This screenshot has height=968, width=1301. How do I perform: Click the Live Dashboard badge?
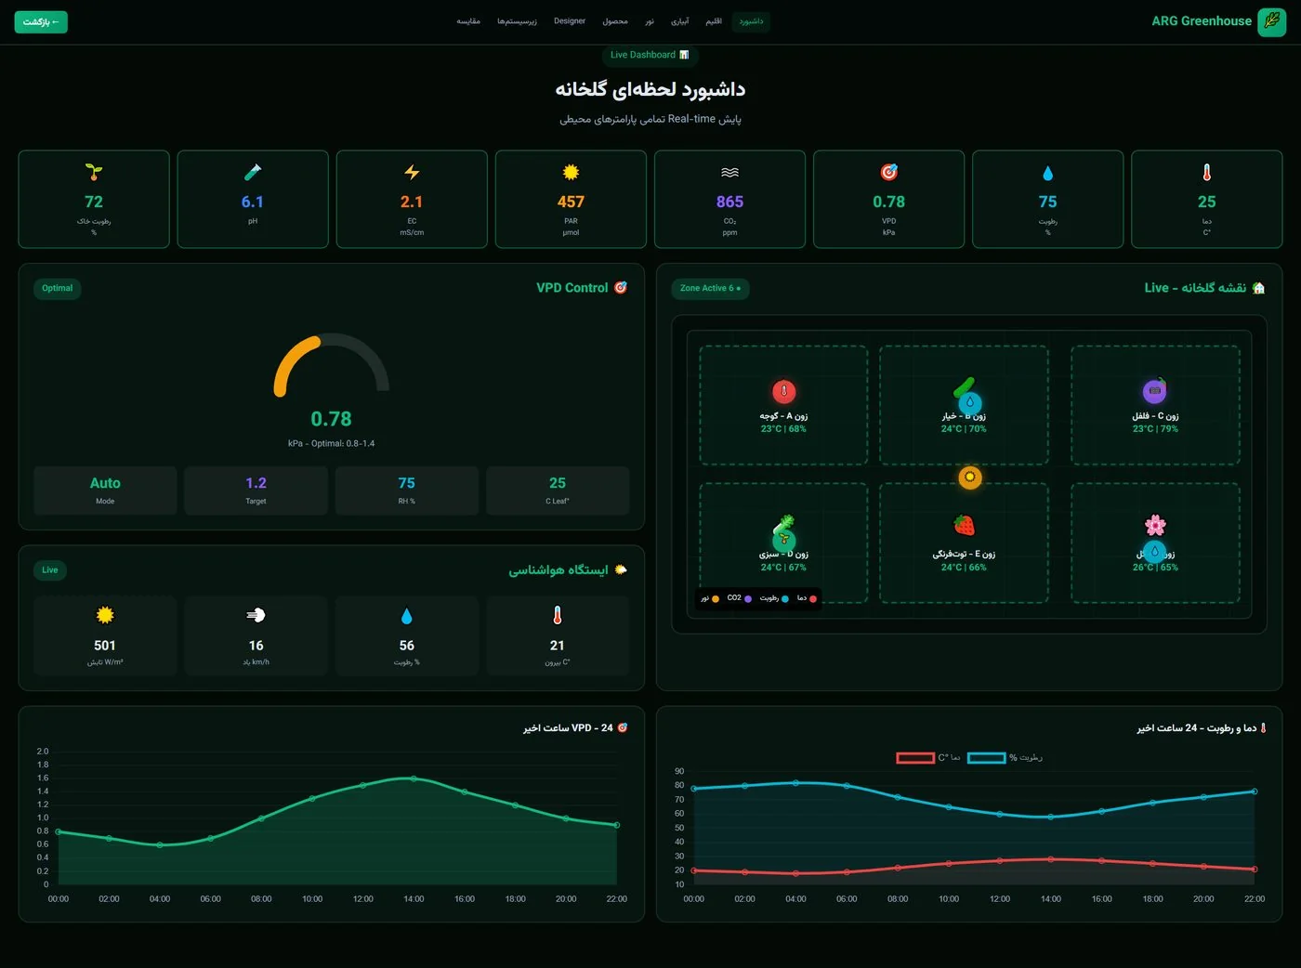650,55
